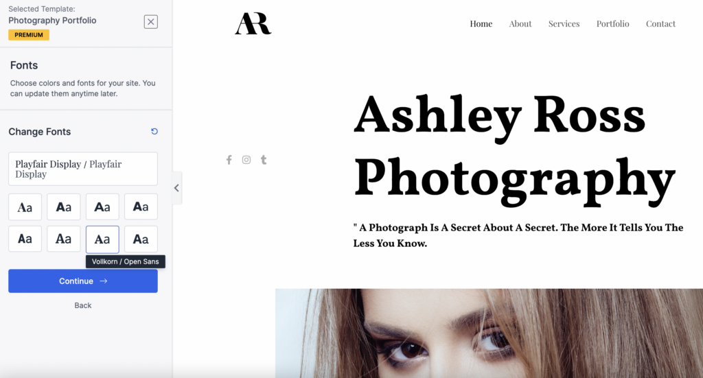Screen dimensions: 703x378
Task: Click the Facebook social icon
Action: coord(229,160)
